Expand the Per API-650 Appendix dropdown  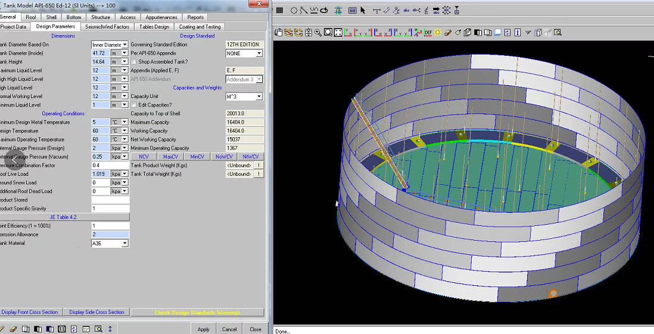259,53
